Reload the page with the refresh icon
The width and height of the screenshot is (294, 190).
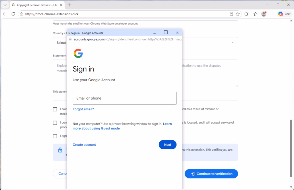pos(13,14)
